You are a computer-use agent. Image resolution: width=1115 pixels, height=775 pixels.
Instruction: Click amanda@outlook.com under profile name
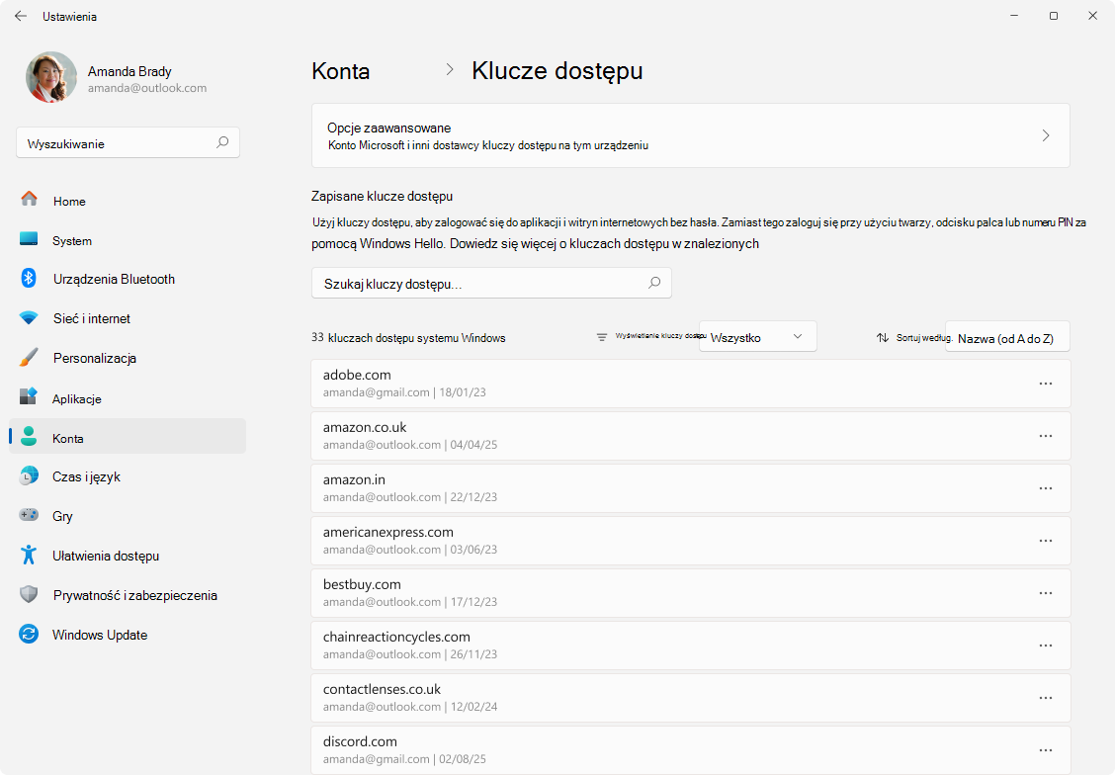click(147, 88)
